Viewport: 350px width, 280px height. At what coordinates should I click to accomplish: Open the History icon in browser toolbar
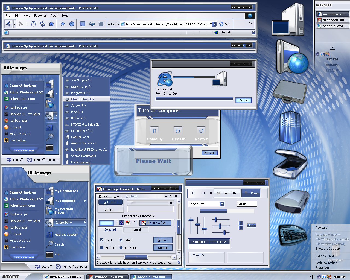click(72, 24)
